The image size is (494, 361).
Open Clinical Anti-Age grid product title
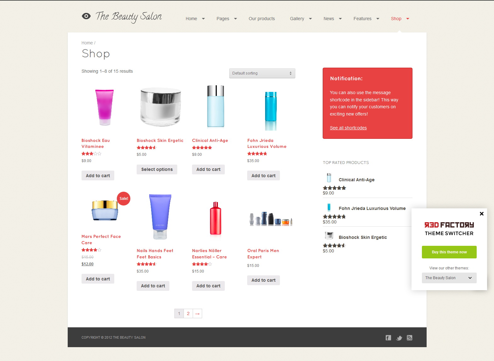pos(210,141)
